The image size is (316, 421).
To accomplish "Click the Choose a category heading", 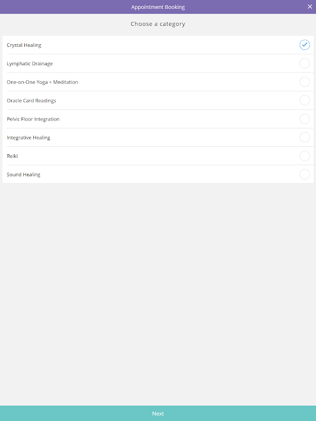I will [x=158, y=24].
